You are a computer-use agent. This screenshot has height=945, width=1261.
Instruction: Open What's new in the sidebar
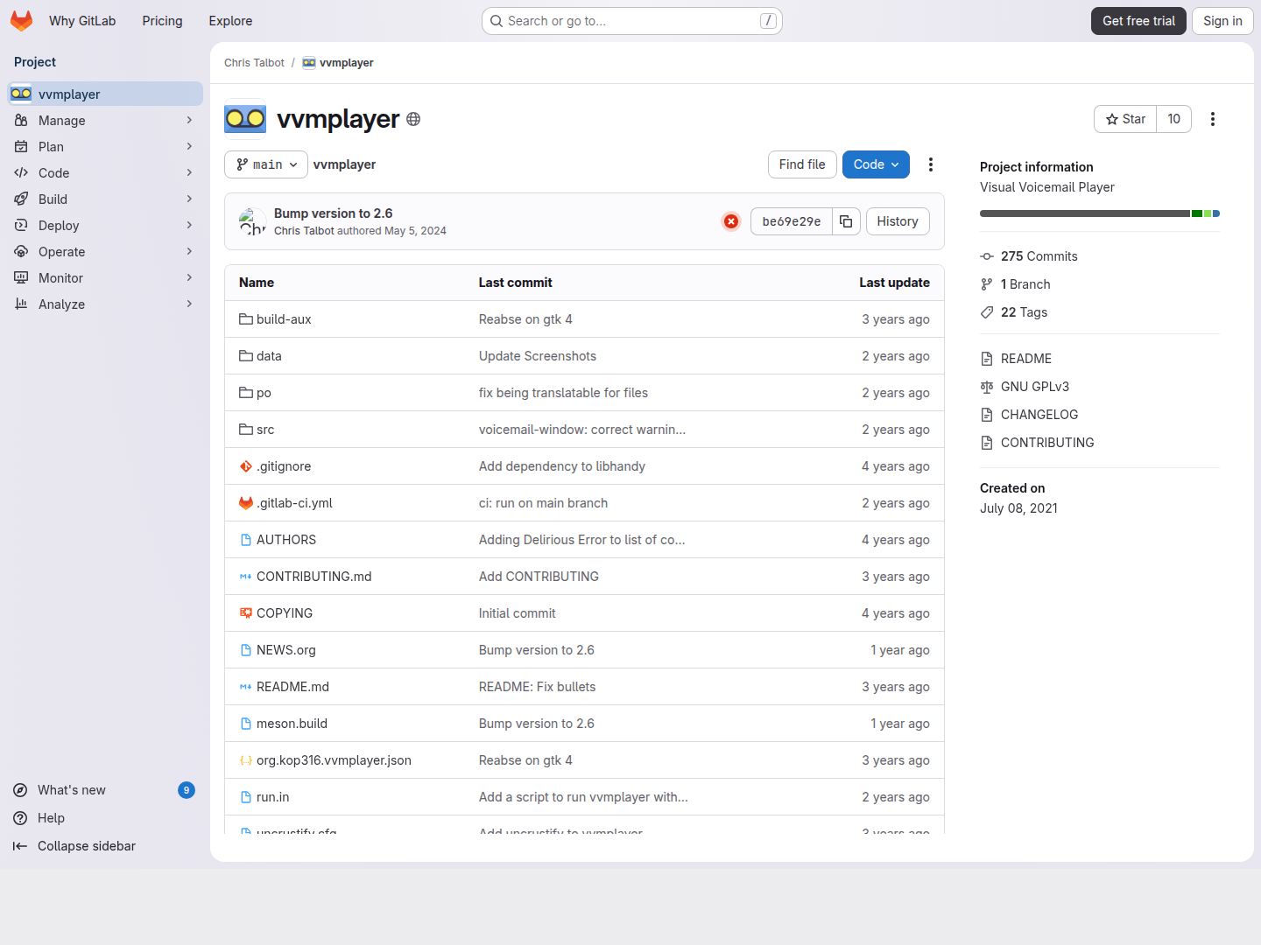[x=103, y=790]
